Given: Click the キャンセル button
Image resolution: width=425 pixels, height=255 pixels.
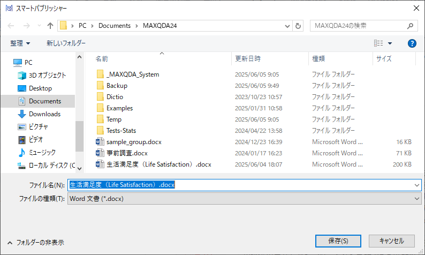Looking at the screenshot, I should click(x=392, y=241).
